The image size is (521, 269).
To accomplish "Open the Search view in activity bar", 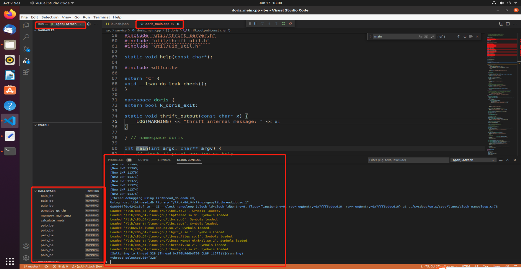I will [26, 37].
